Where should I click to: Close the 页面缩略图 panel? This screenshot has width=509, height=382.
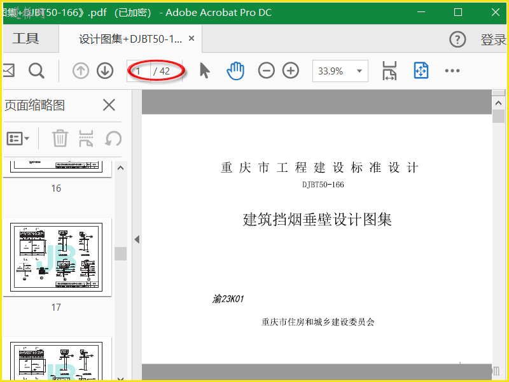[x=109, y=105]
